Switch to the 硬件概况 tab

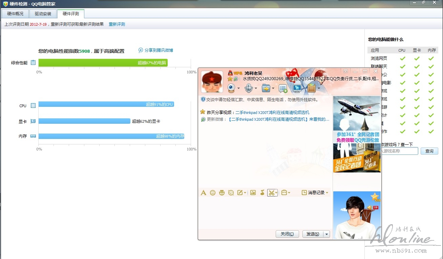point(15,14)
